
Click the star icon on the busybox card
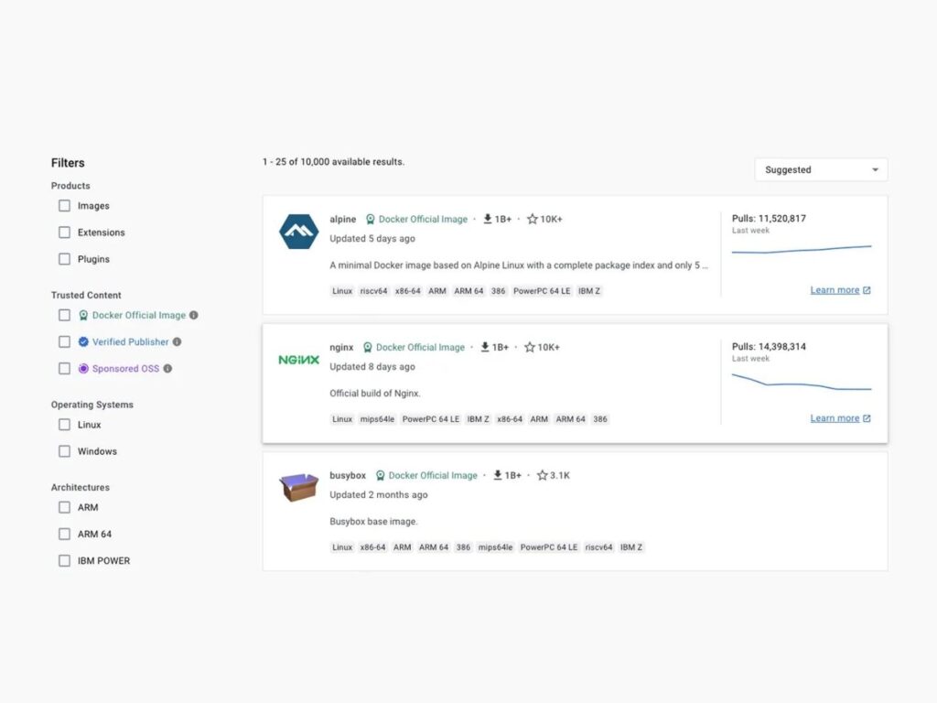click(542, 475)
